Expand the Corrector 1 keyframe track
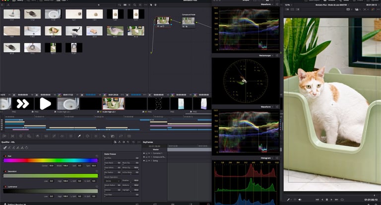381x205 pixels. [x=151, y=153]
